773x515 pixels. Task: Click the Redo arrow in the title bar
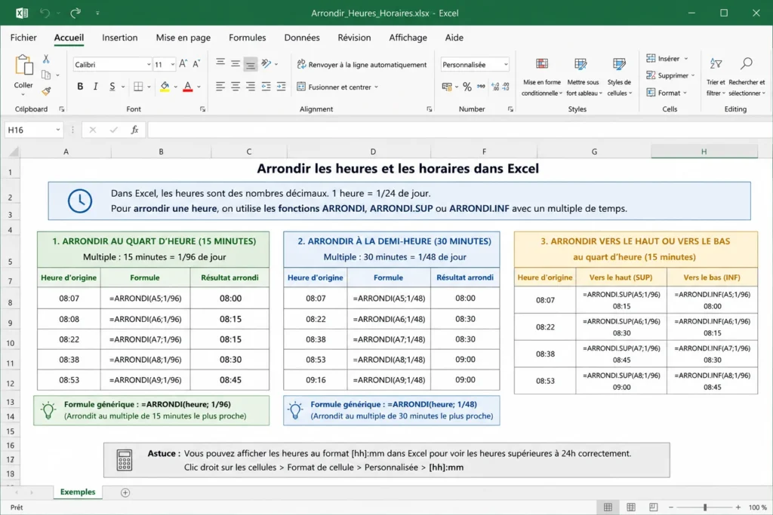pos(75,13)
